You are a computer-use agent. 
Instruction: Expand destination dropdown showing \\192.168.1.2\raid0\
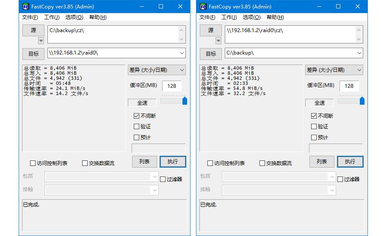tap(182, 53)
